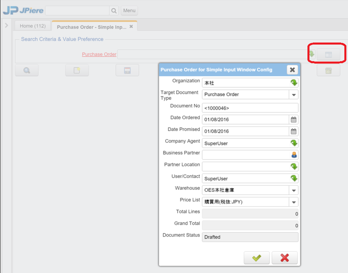Open the User/Contact lookup icon

294,178
